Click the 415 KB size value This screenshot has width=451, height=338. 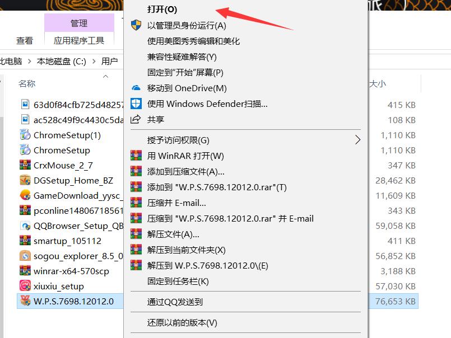402,105
